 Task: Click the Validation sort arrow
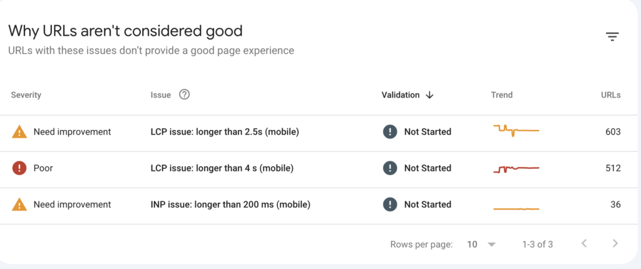click(x=429, y=95)
